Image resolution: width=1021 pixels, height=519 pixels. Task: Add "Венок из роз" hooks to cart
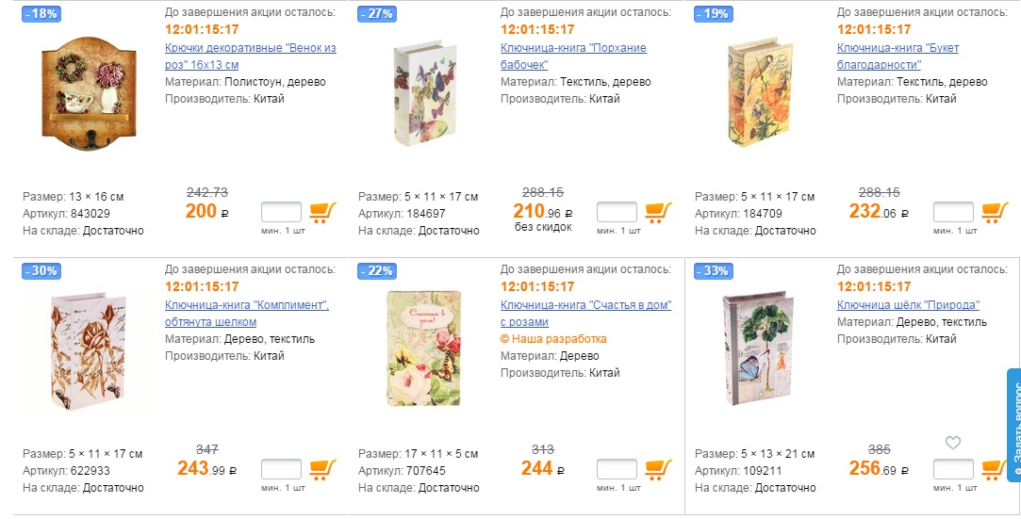(x=322, y=212)
